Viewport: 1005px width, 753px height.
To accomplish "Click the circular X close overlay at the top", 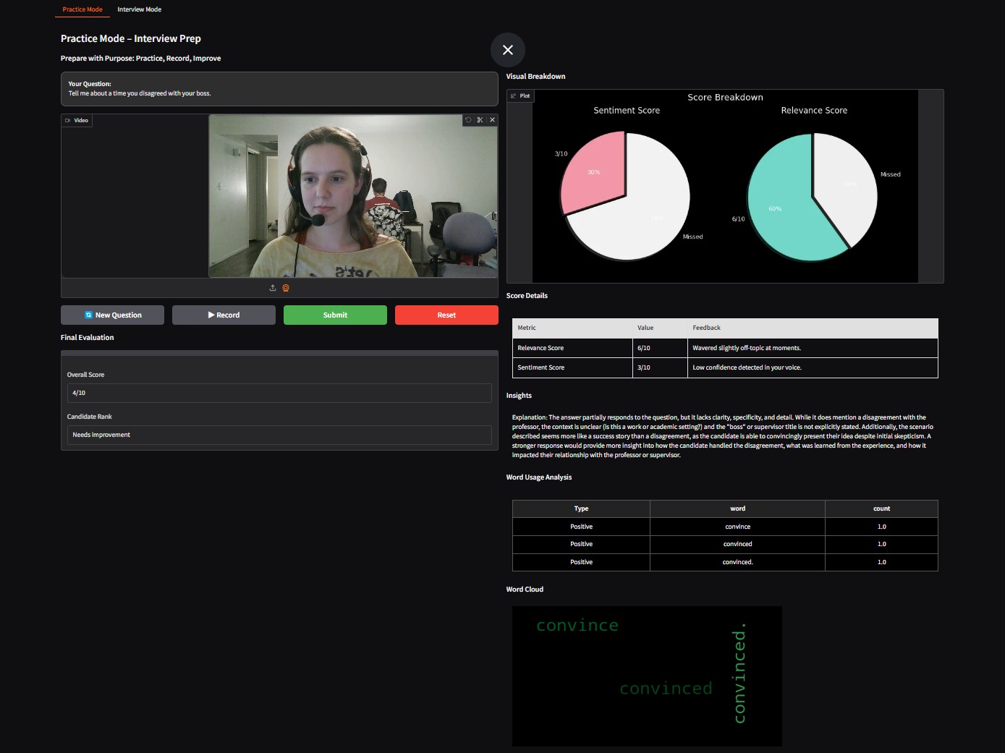I will pyautogui.click(x=508, y=50).
